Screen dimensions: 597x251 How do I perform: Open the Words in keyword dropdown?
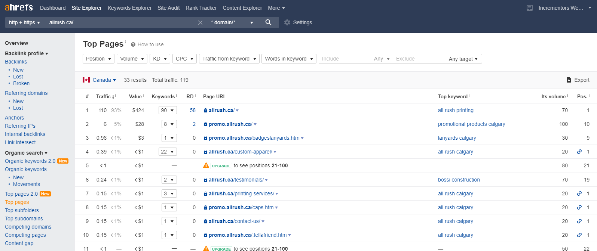point(289,59)
